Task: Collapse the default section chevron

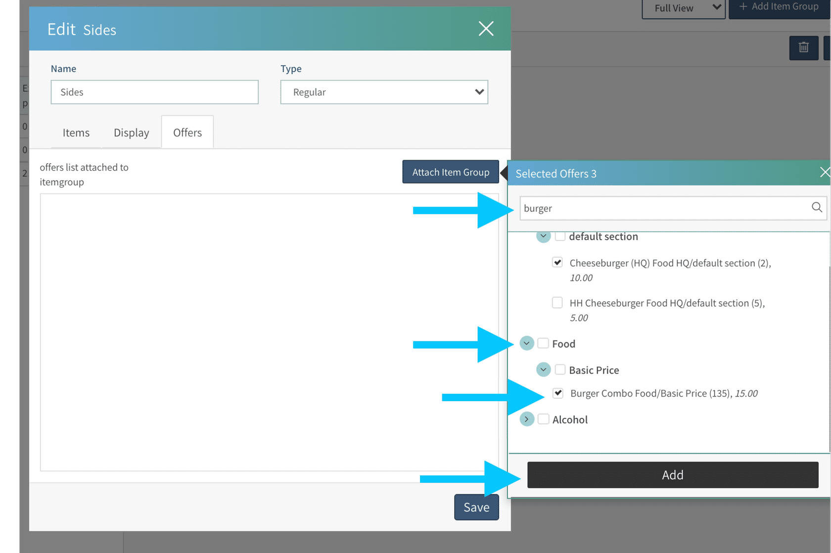Action: coord(543,237)
